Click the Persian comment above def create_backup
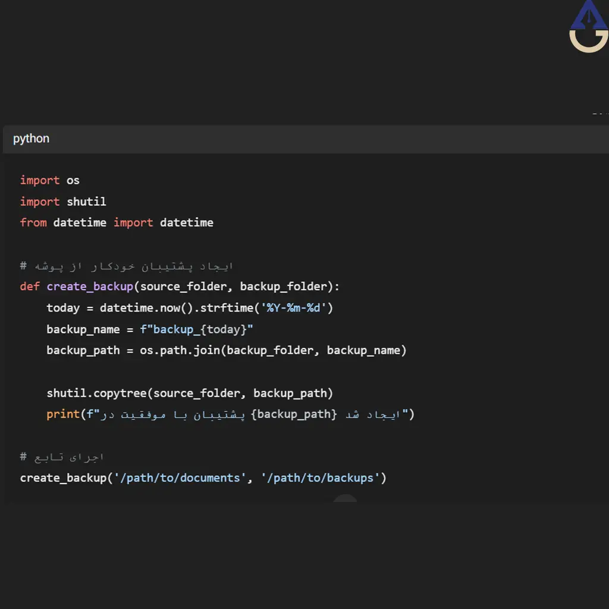Screen dimensions: 609x609 pos(127,266)
